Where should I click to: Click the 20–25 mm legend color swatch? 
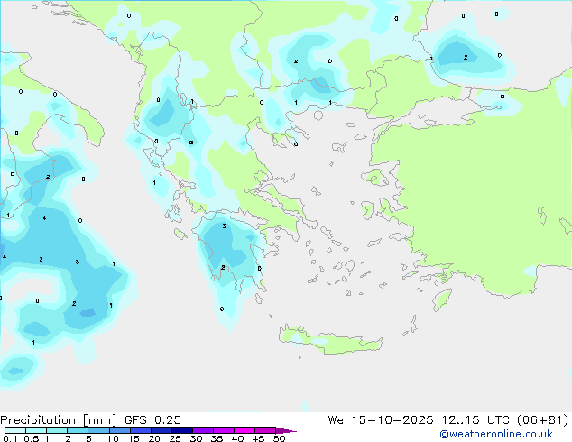click(161, 430)
